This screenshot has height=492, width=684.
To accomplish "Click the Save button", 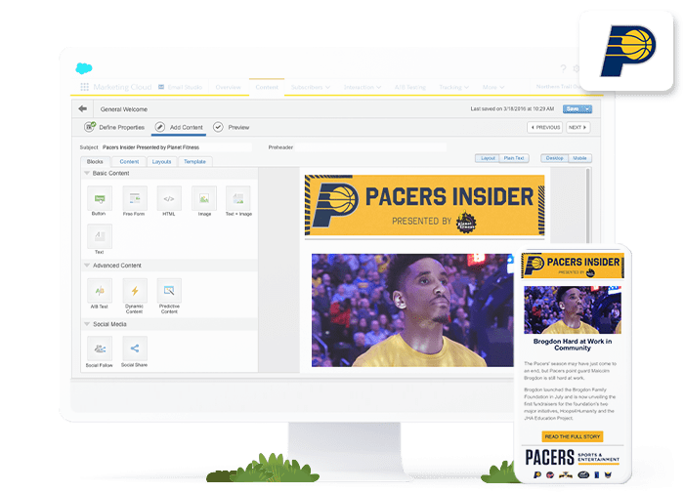I will pyautogui.click(x=573, y=109).
